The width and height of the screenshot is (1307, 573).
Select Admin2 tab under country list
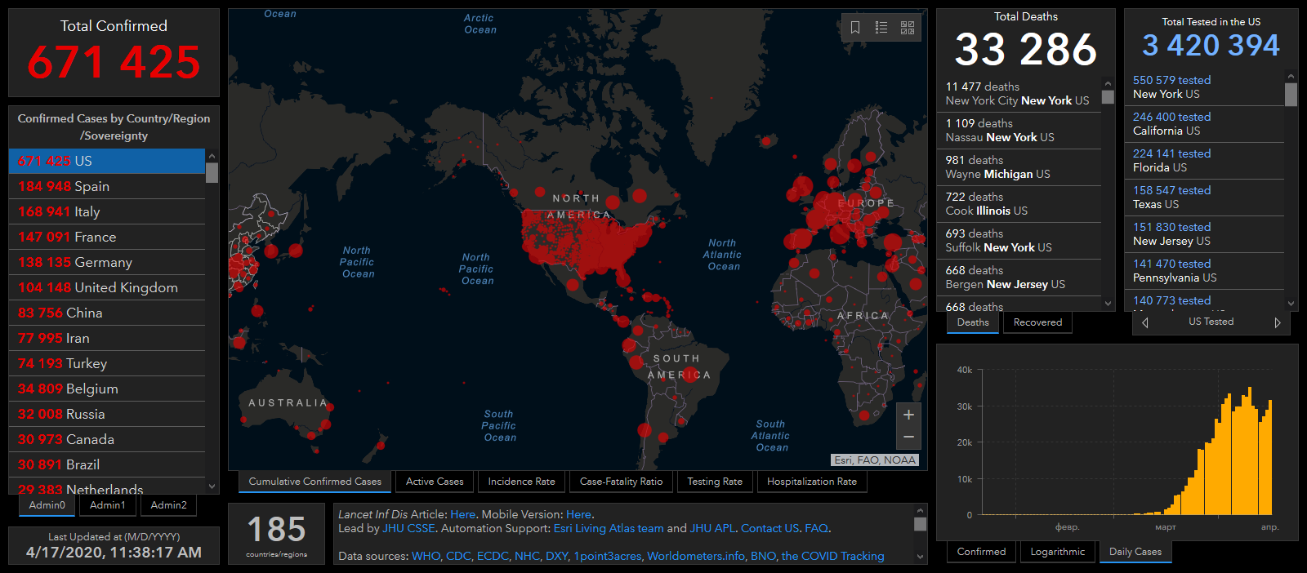pos(169,505)
